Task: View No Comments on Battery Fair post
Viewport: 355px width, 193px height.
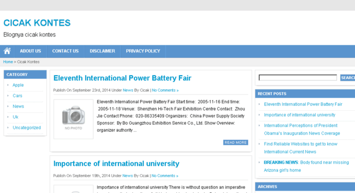Action: click(x=165, y=90)
